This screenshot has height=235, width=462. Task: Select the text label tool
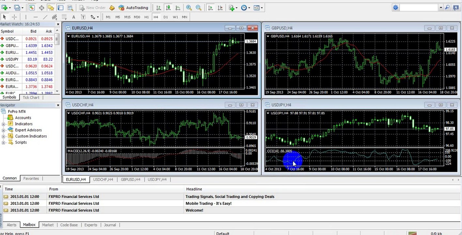point(83,17)
